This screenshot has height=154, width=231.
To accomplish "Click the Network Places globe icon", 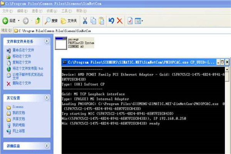I will click(9, 131).
